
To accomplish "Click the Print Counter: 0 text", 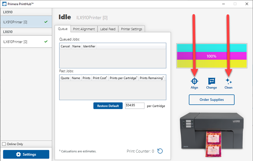I will [140, 151].
